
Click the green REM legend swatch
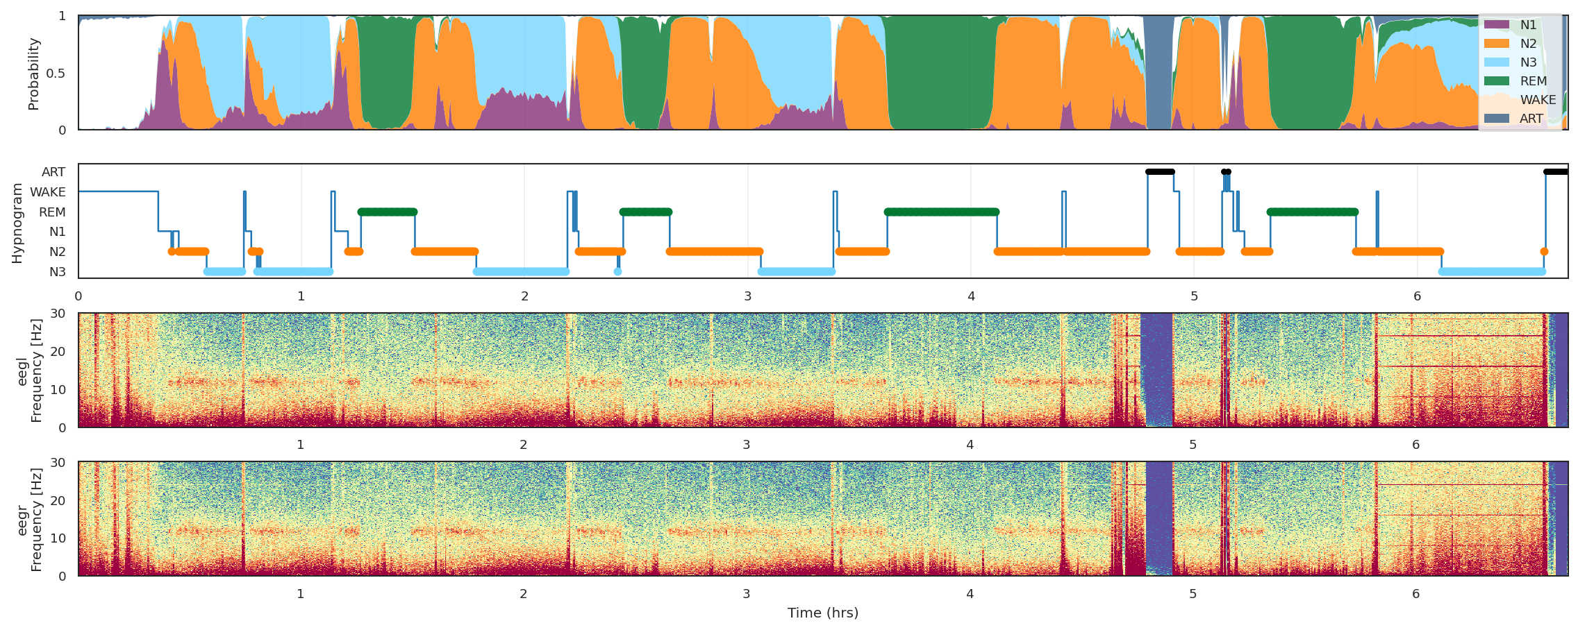coord(1497,81)
